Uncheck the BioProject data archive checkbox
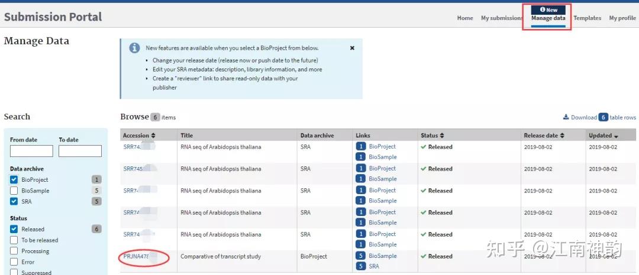 point(14,179)
